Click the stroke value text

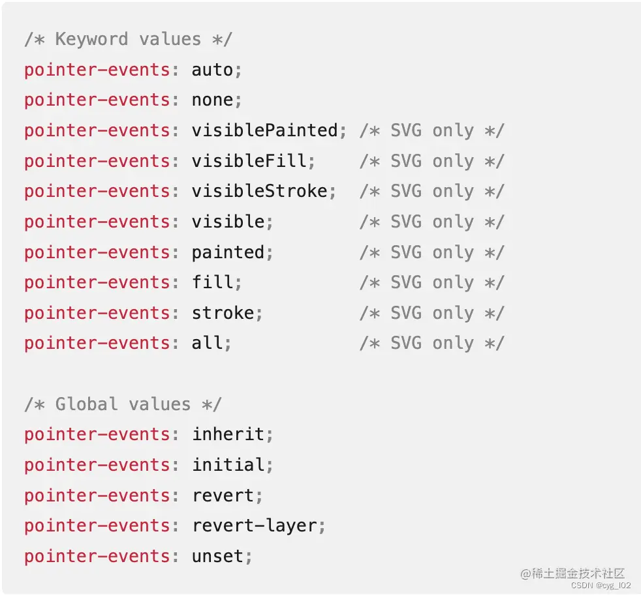(223, 313)
